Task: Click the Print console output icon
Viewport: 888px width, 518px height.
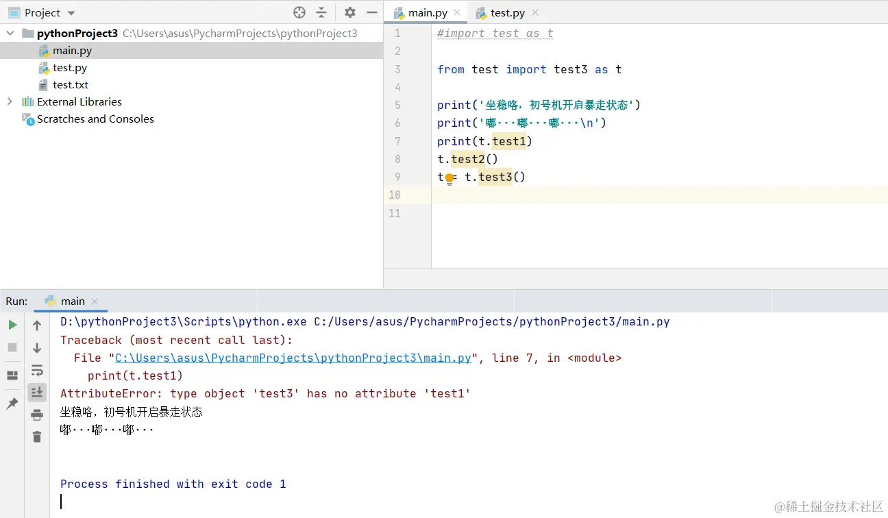Action: 37,415
